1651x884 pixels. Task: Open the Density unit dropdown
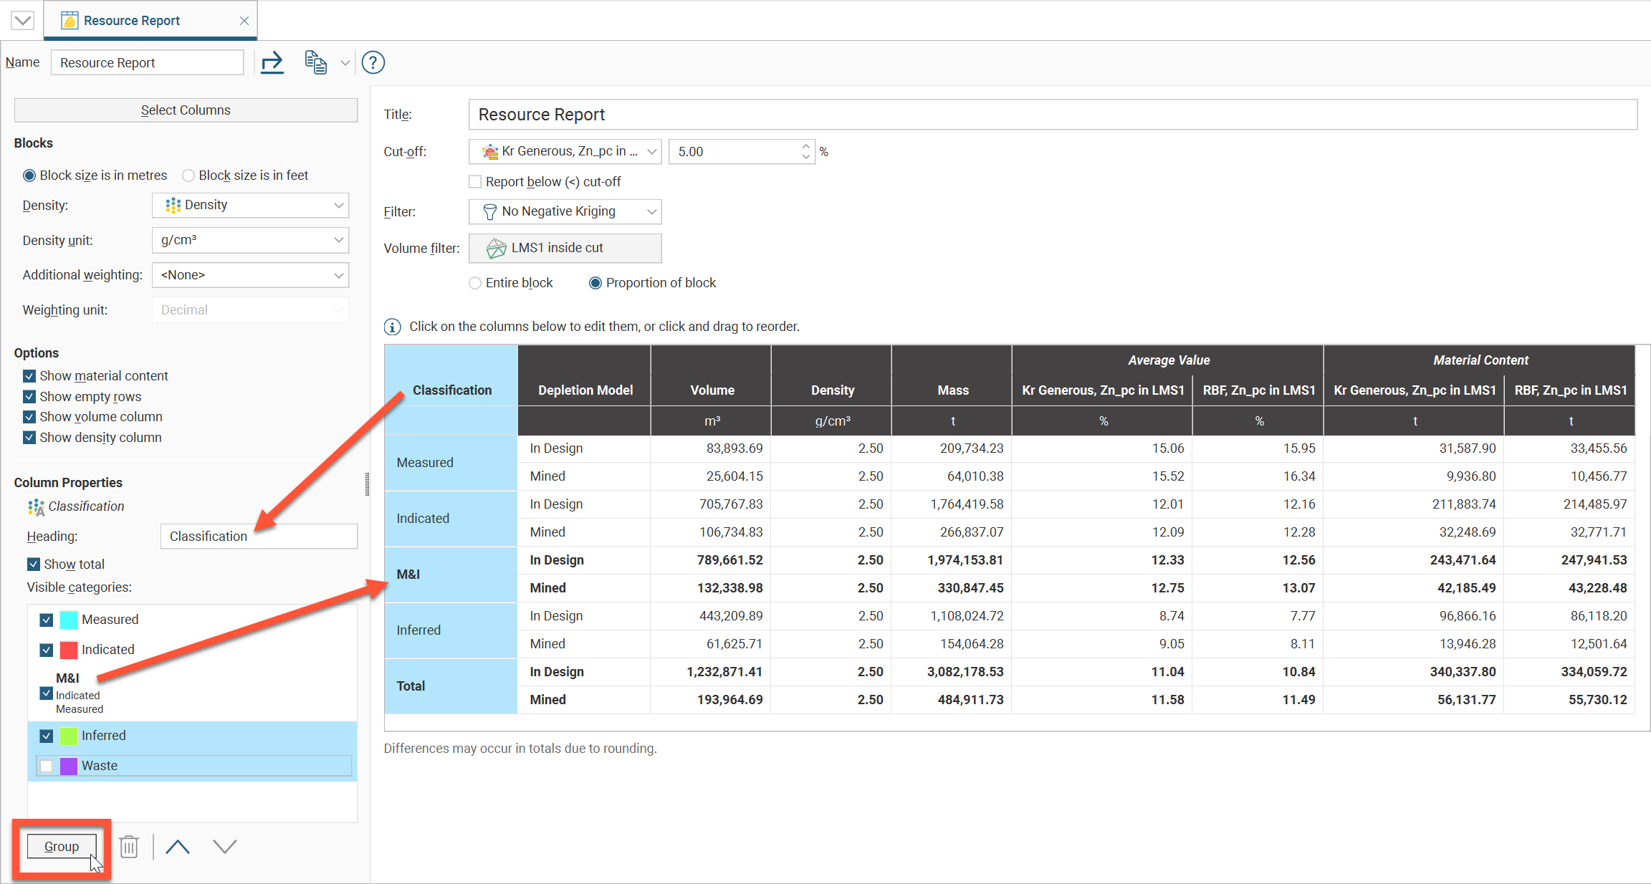click(x=250, y=240)
